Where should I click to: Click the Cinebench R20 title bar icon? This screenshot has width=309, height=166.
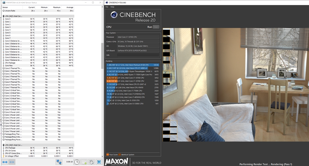point(107,2)
